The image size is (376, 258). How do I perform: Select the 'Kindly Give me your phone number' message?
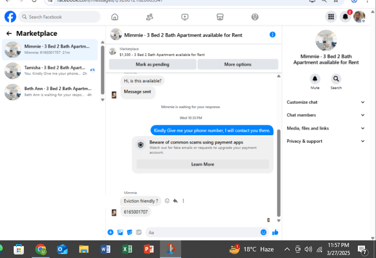pos(212,130)
